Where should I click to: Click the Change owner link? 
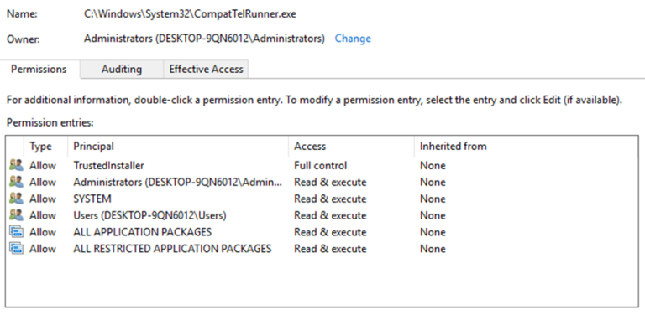pyautogui.click(x=353, y=39)
